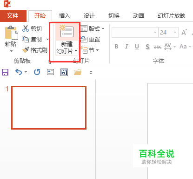Open the AV character spacing dropdown

[x=170, y=47]
